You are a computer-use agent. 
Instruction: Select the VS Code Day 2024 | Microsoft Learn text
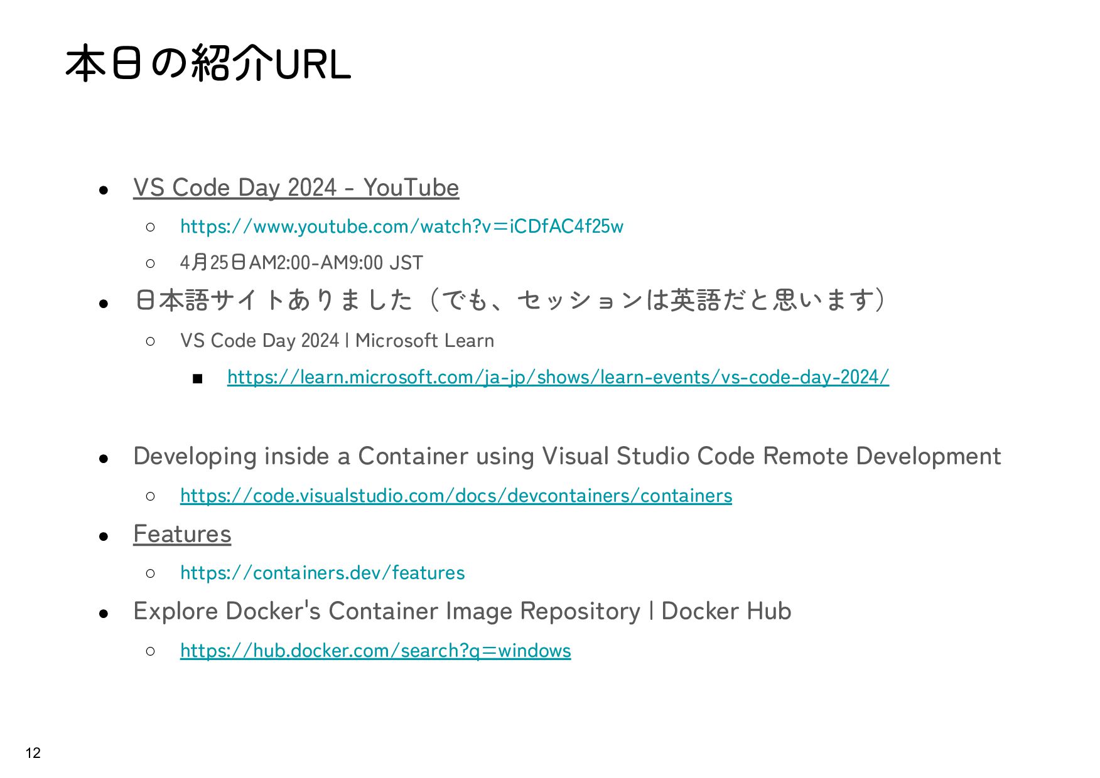point(337,341)
